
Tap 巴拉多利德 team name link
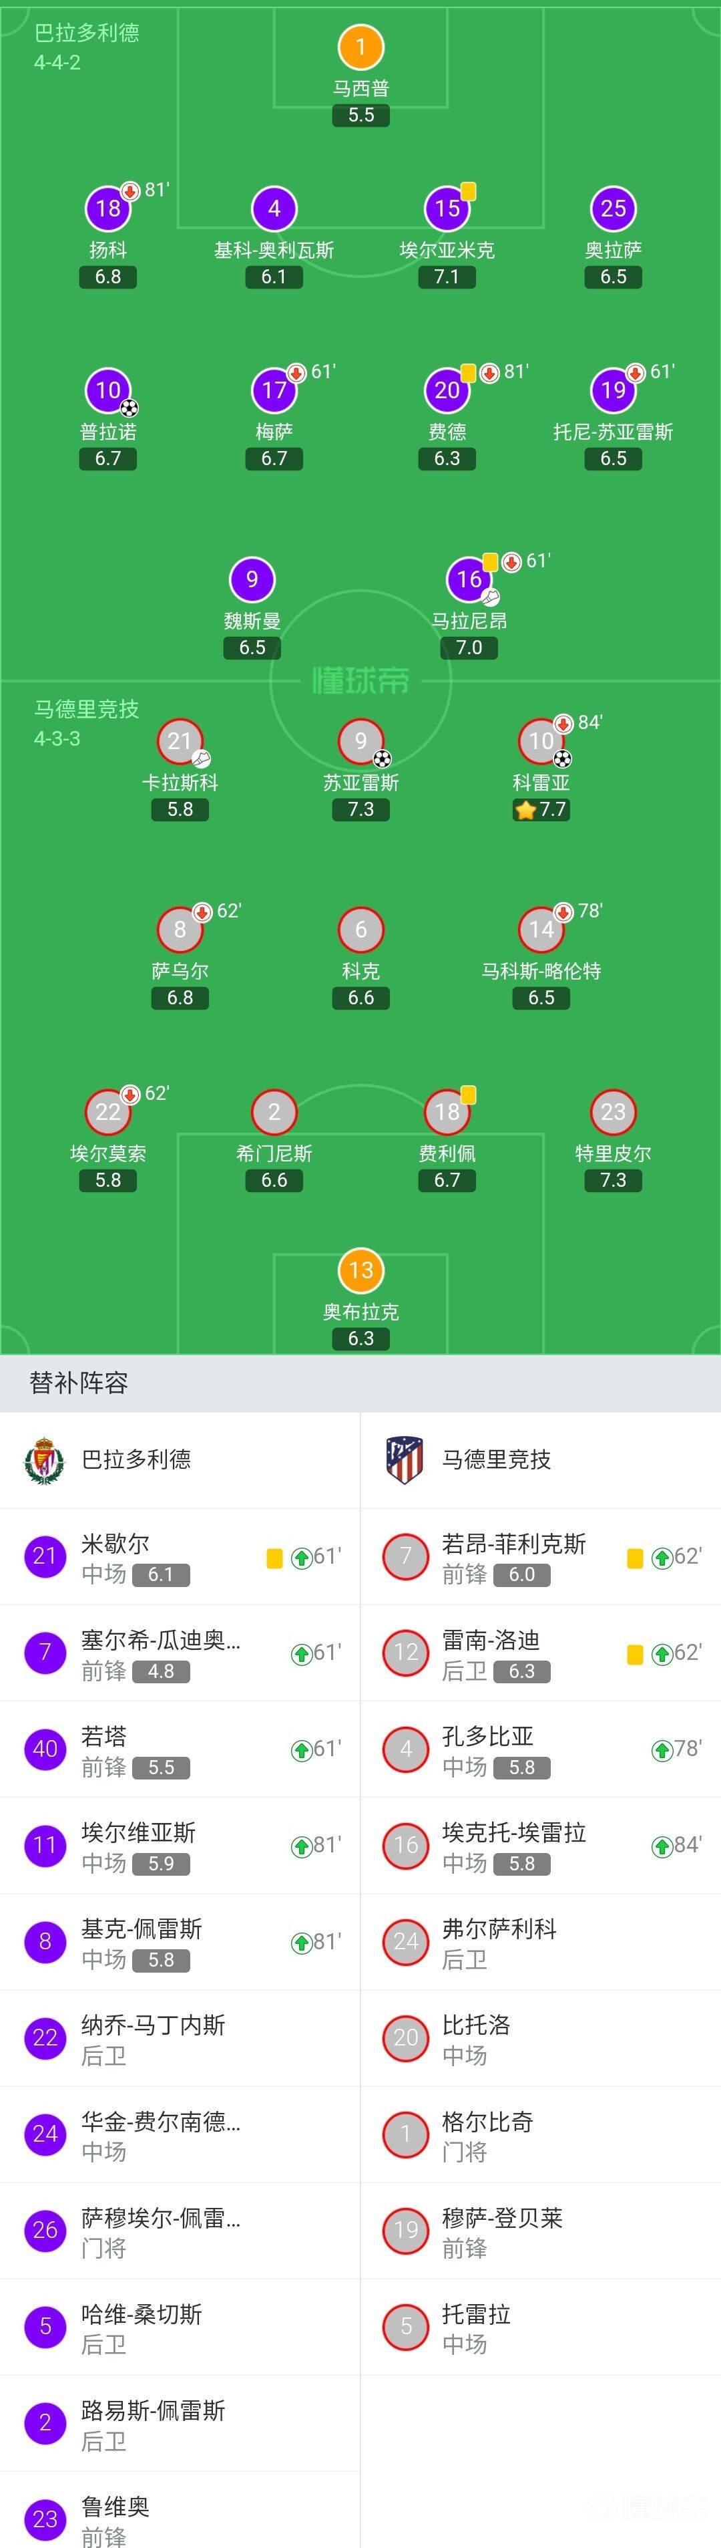pos(136,1460)
